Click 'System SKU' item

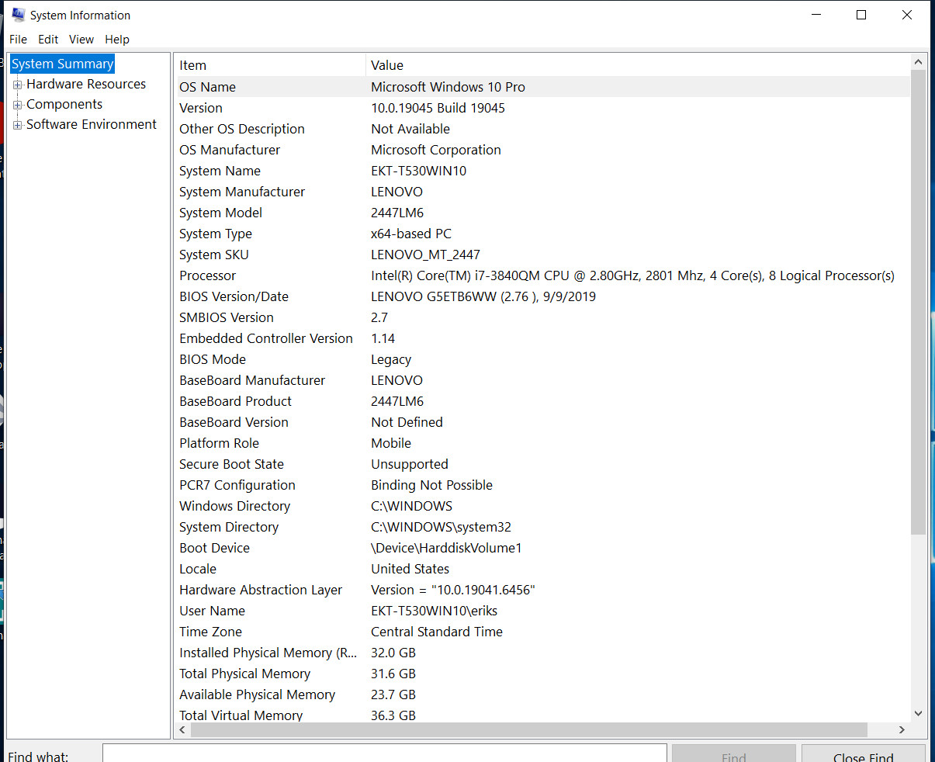tap(214, 255)
